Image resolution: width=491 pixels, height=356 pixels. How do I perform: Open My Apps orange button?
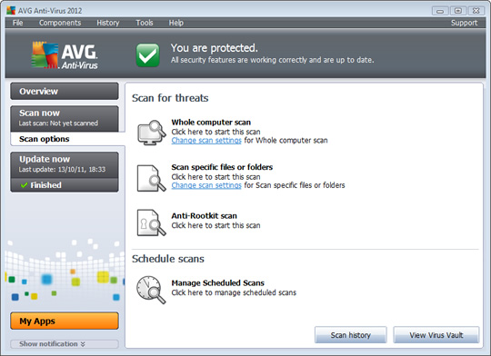[65, 321]
